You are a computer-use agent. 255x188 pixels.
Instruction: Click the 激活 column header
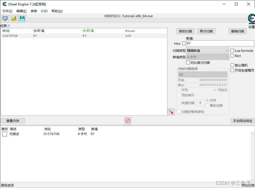pos(5,129)
